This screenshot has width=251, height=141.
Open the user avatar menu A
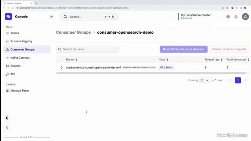(245, 16)
